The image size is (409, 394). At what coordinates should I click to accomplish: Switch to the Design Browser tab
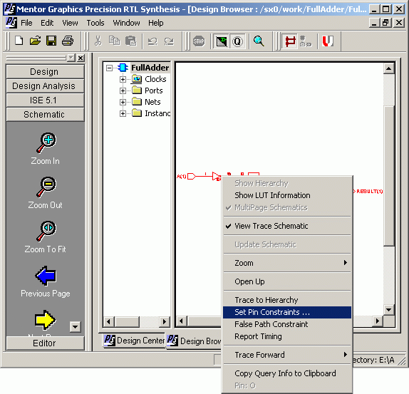(x=195, y=341)
